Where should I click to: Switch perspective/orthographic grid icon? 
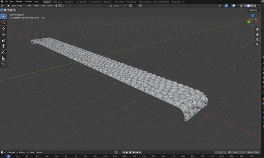257,44
